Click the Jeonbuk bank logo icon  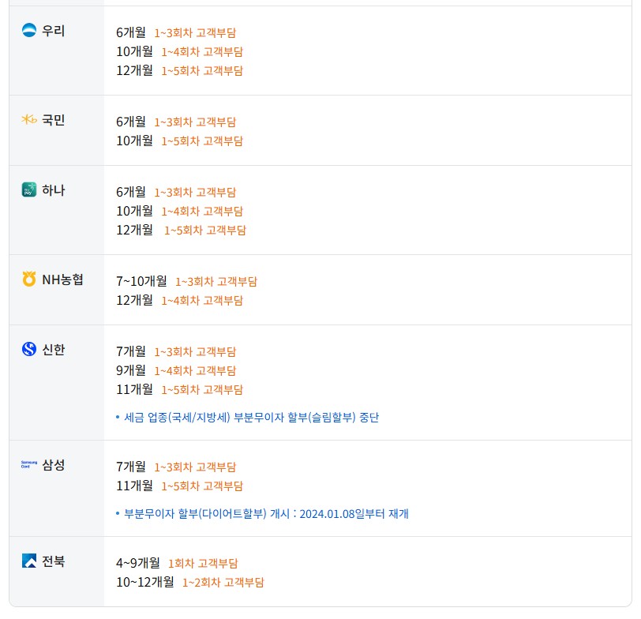tap(29, 561)
